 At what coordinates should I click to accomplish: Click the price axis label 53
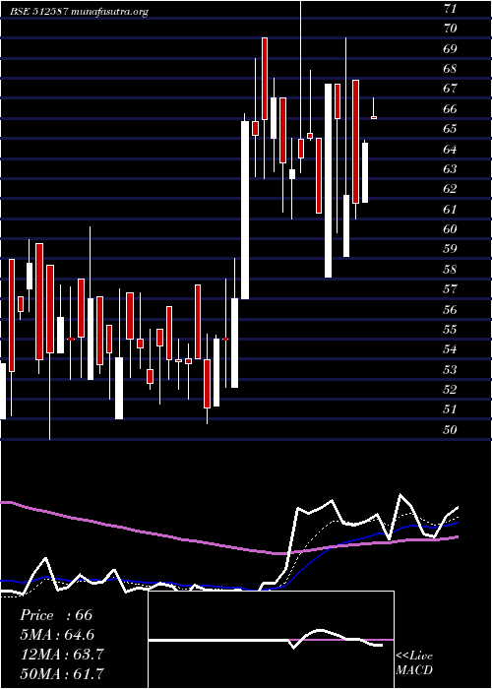(x=451, y=369)
